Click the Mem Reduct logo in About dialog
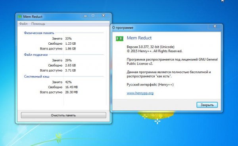Image resolution: width=238 pixels, height=146 pixels. tap(120, 39)
